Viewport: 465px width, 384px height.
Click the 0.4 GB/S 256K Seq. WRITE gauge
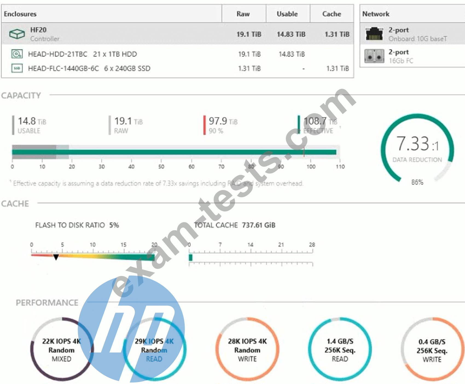(432, 349)
